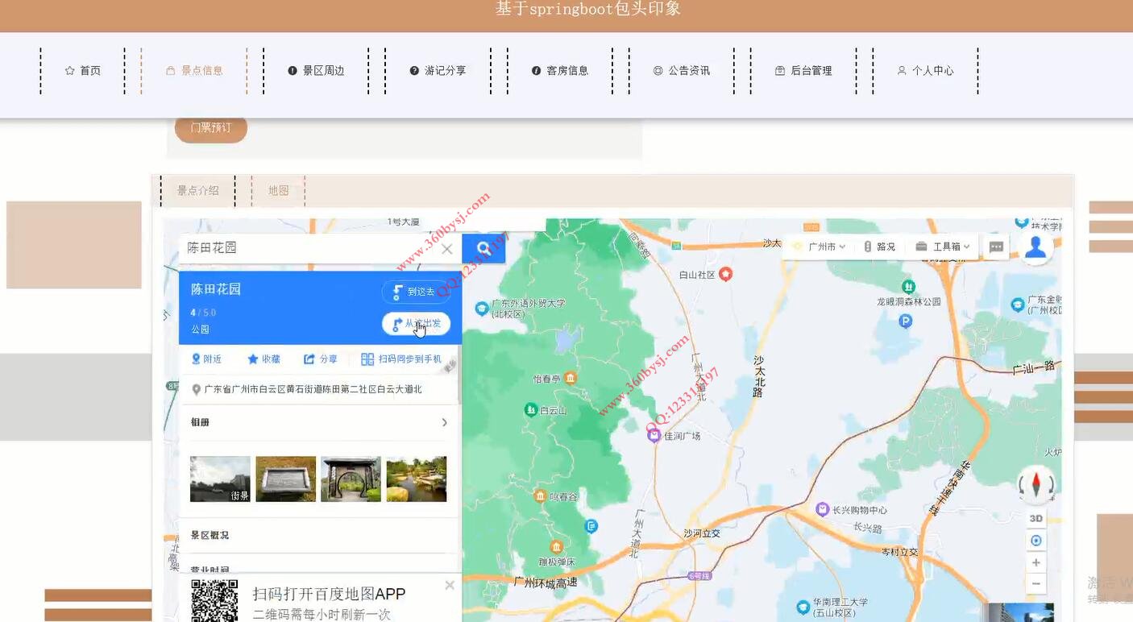The width and height of the screenshot is (1133, 622).
Task: Select the 景点信息 menu item
Action: [x=194, y=71]
